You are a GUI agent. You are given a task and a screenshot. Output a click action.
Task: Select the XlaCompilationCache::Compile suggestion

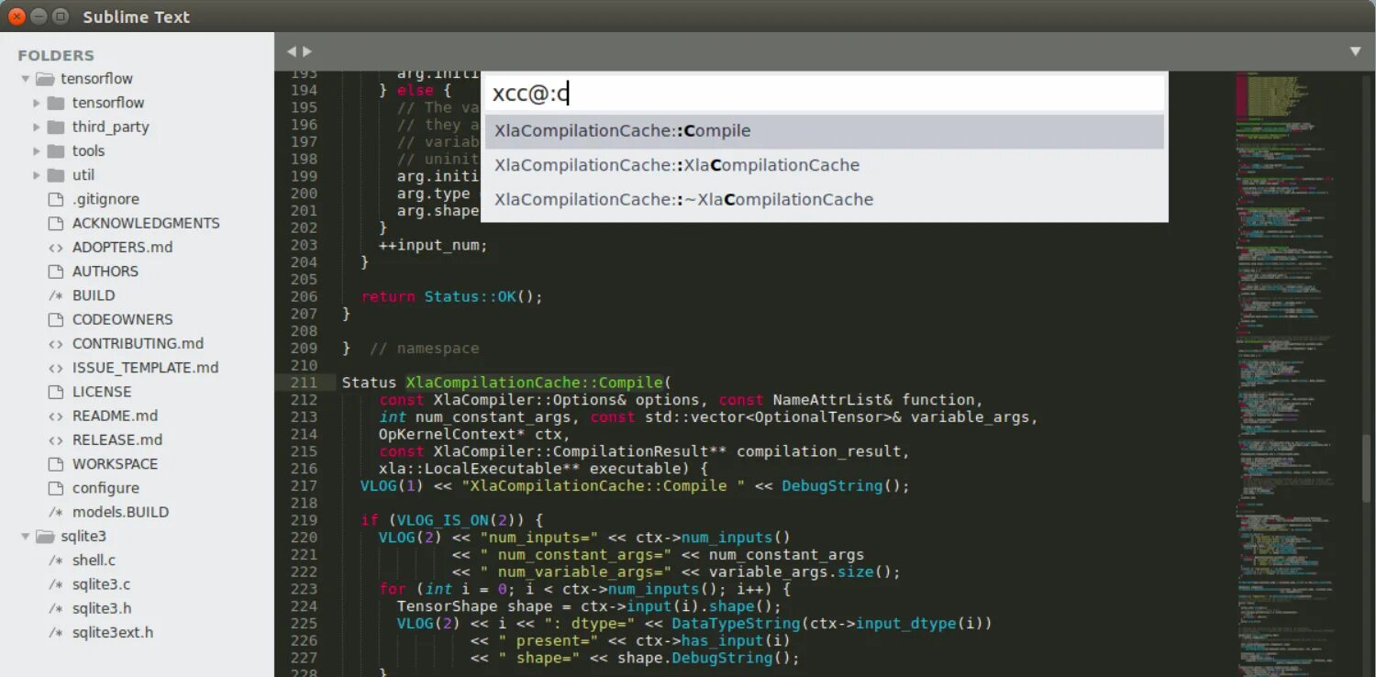click(x=622, y=130)
